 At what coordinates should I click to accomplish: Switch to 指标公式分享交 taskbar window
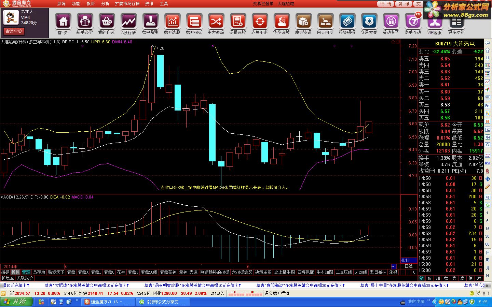coord(163,302)
